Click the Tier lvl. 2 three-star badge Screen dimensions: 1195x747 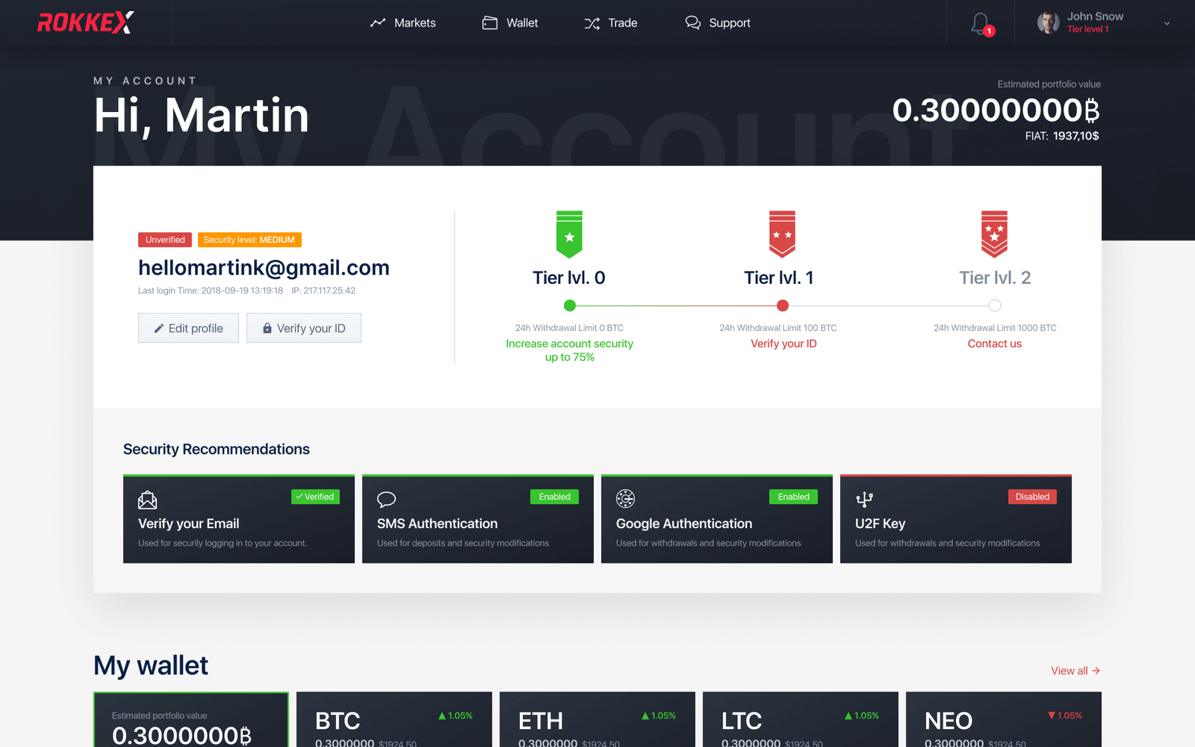[x=994, y=234]
